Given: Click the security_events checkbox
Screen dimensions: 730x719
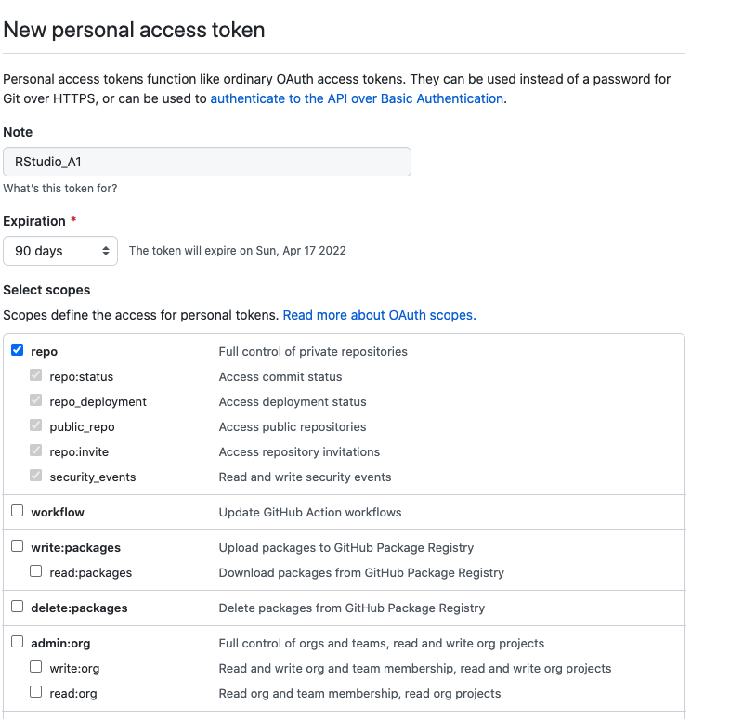Looking at the screenshot, I should coord(36,476).
